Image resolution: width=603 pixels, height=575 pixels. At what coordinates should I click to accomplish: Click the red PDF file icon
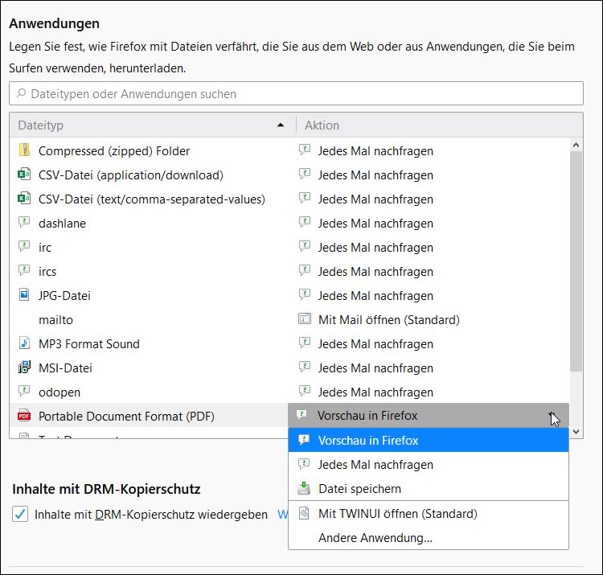coord(24,416)
